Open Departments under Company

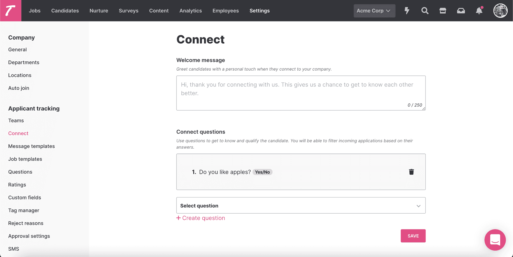tap(24, 62)
